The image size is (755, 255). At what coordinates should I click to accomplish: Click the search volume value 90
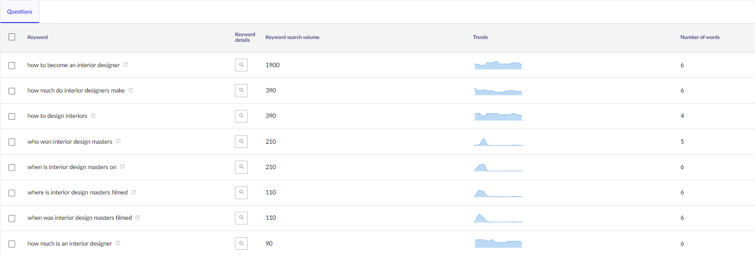pyautogui.click(x=269, y=243)
